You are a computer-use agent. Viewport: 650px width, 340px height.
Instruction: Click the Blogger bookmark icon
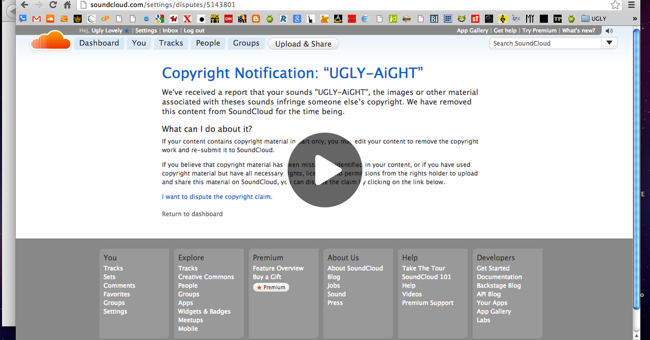[x=256, y=19]
